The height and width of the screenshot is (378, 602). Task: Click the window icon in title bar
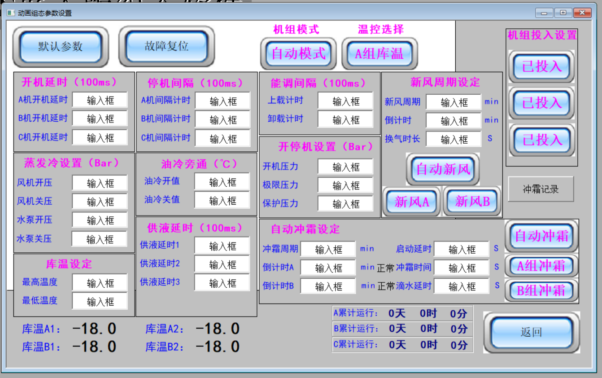coord(11,13)
